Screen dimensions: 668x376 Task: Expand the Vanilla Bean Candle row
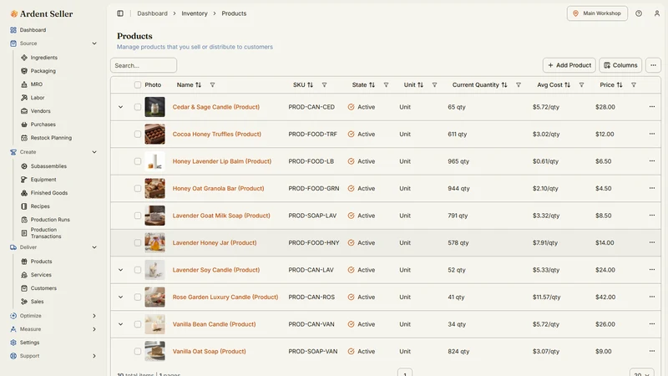120,324
